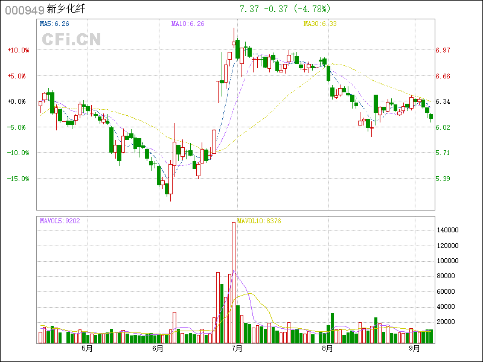Click the 140000 volume axis label
The image size is (483, 362).
pyautogui.click(x=450, y=230)
